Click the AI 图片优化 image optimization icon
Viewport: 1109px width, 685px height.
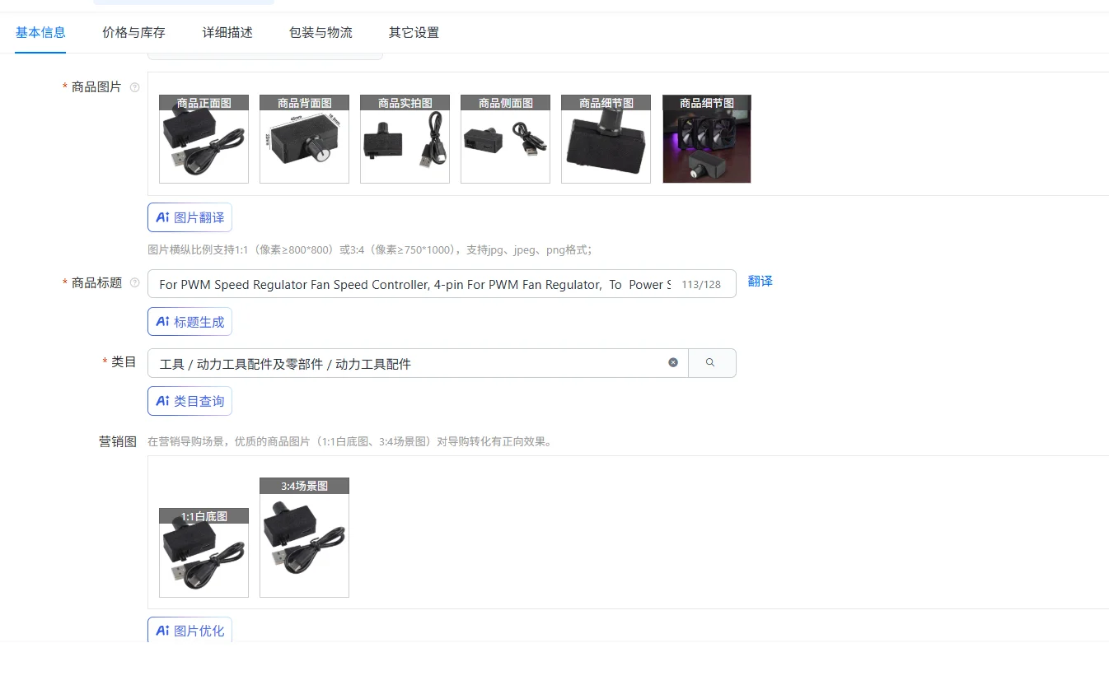coord(162,629)
